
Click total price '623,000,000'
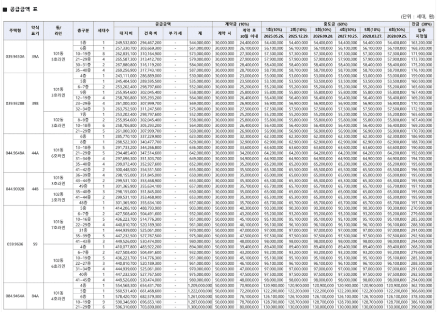[x=200, y=136]
